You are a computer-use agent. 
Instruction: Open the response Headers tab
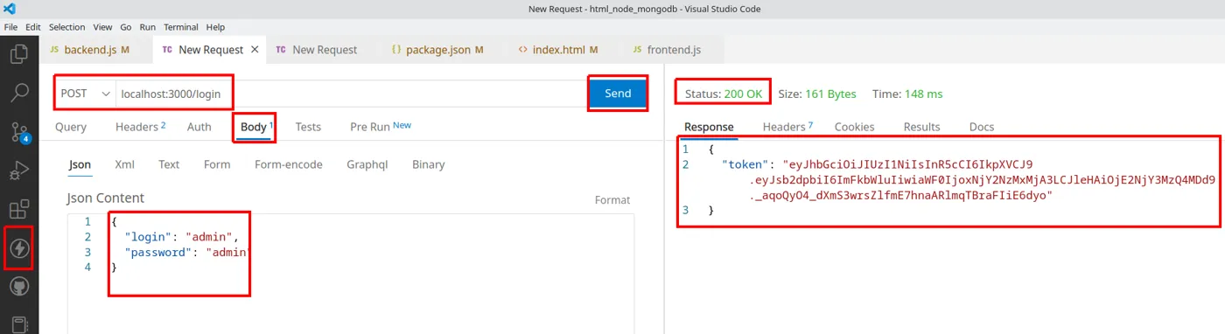tap(787, 127)
